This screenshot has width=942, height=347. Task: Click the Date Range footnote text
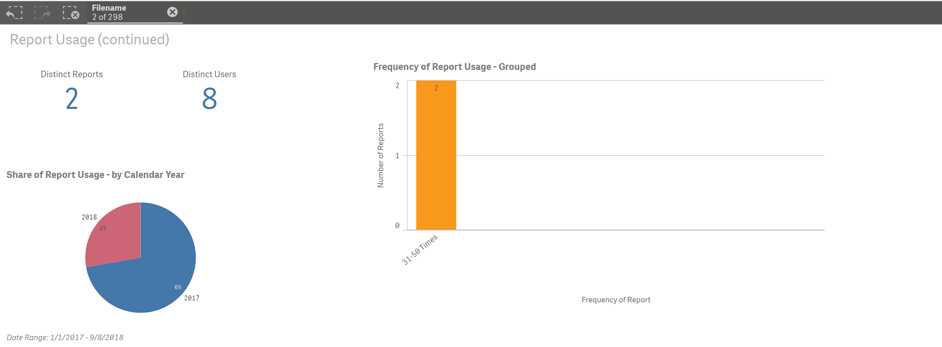tap(66, 337)
